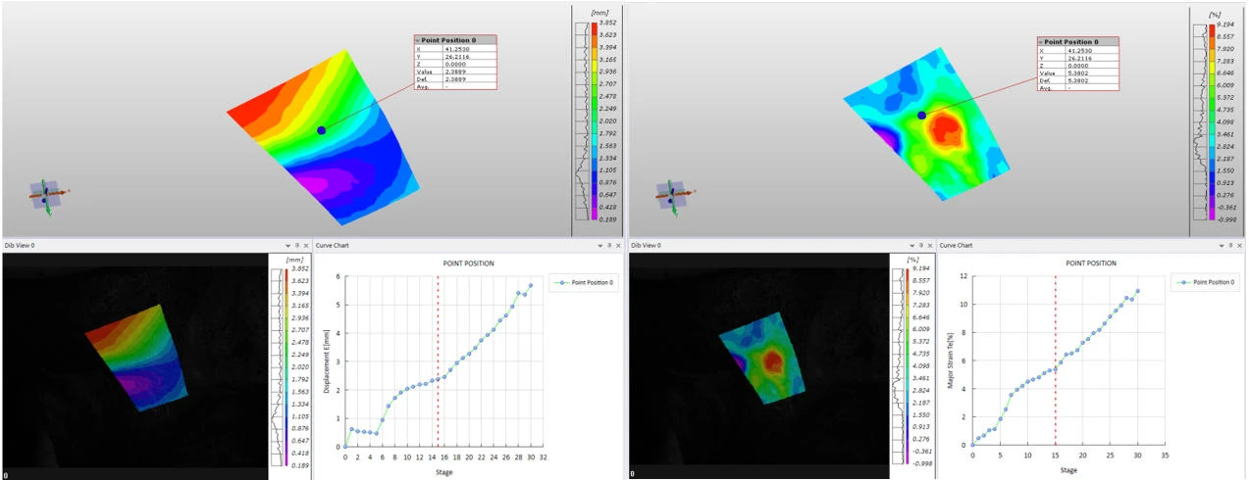Click the 3.852 maximum label on mm legend
This screenshot has height=480, width=1249.
pos(606,23)
